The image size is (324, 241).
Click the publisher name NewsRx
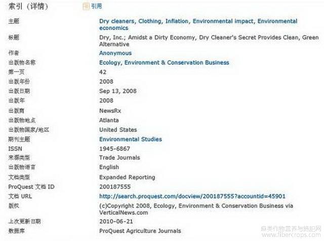[x=110, y=111]
